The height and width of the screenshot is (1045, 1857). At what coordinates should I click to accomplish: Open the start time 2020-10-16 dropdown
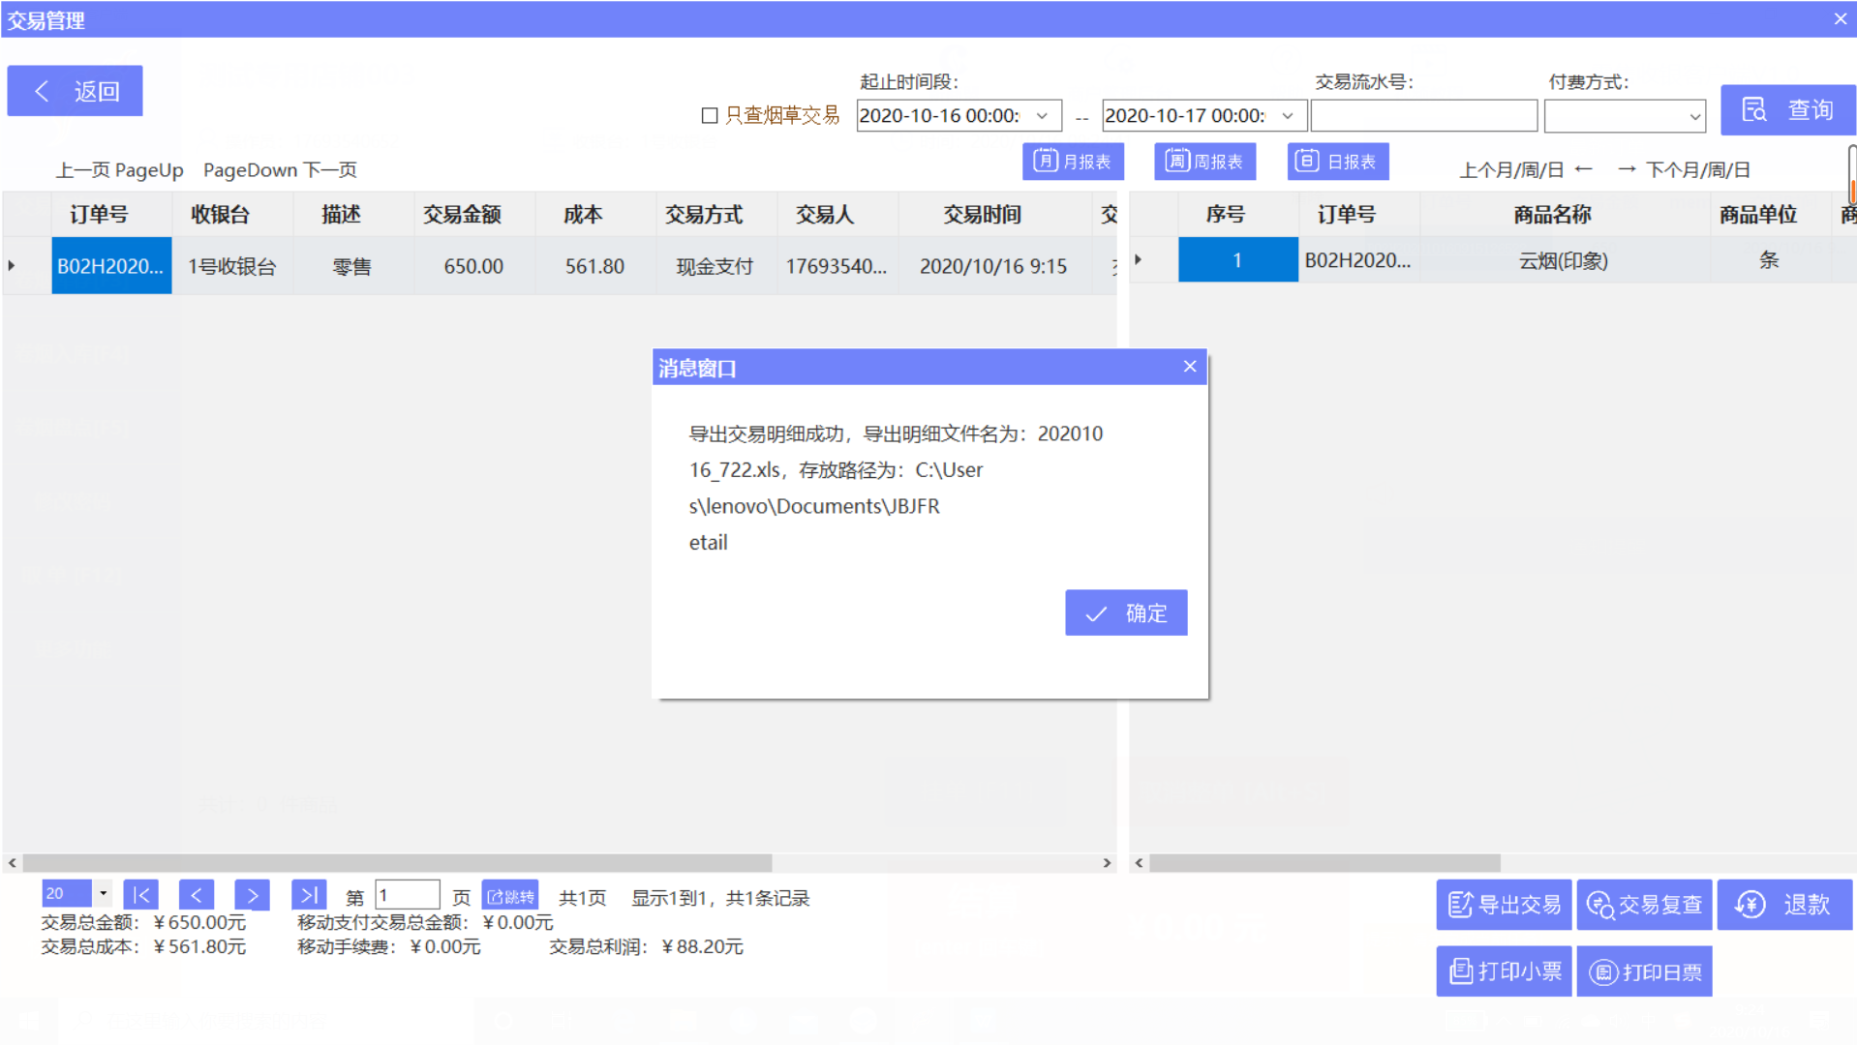[x=1043, y=115]
